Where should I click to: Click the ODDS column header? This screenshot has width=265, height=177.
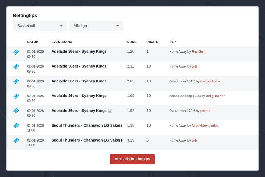click(x=131, y=42)
